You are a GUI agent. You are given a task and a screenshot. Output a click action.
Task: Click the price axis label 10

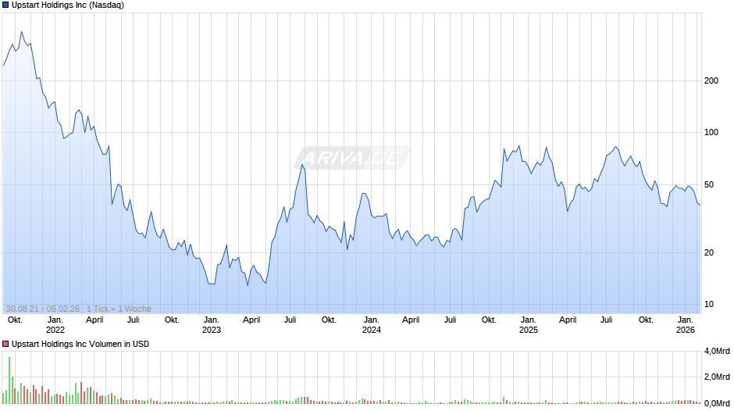coord(709,304)
